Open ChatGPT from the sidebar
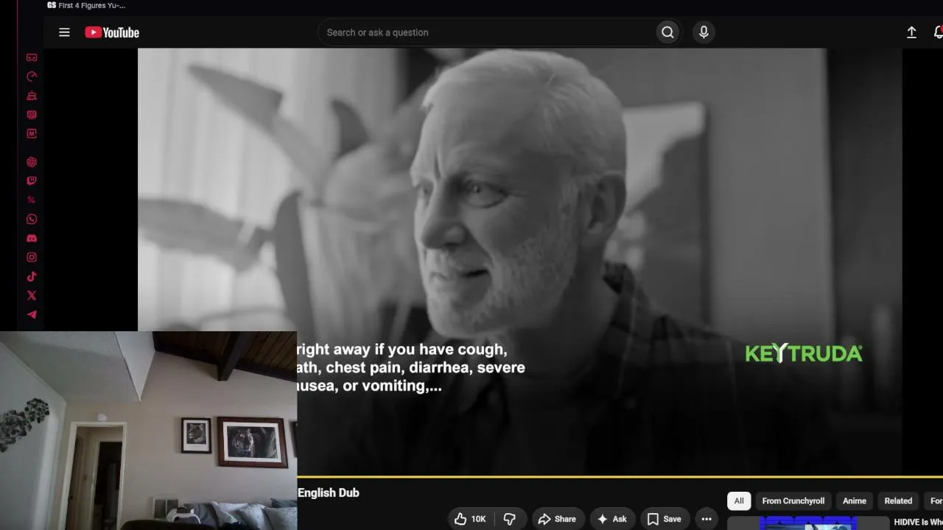Screen dimensions: 943x530 click(32, 162)
